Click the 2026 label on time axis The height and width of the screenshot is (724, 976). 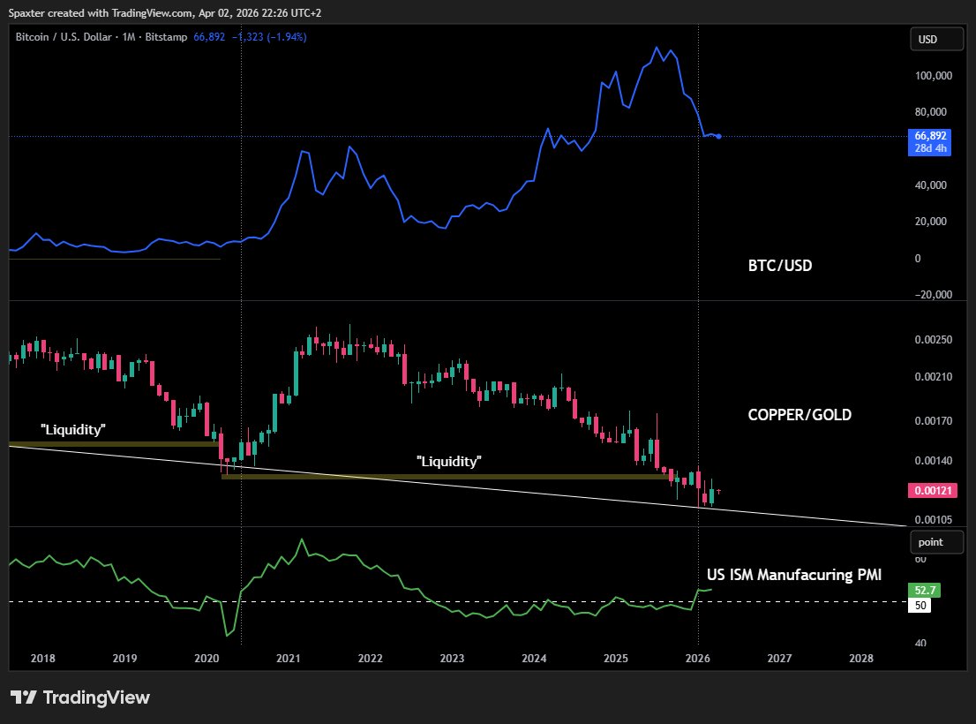pyautogui.click(x=698, y=659)
